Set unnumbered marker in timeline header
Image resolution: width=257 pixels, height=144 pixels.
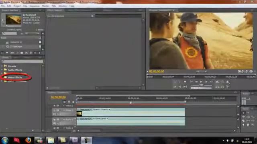73,102
